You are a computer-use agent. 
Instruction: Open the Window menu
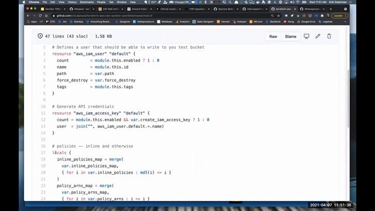[121, 2]
